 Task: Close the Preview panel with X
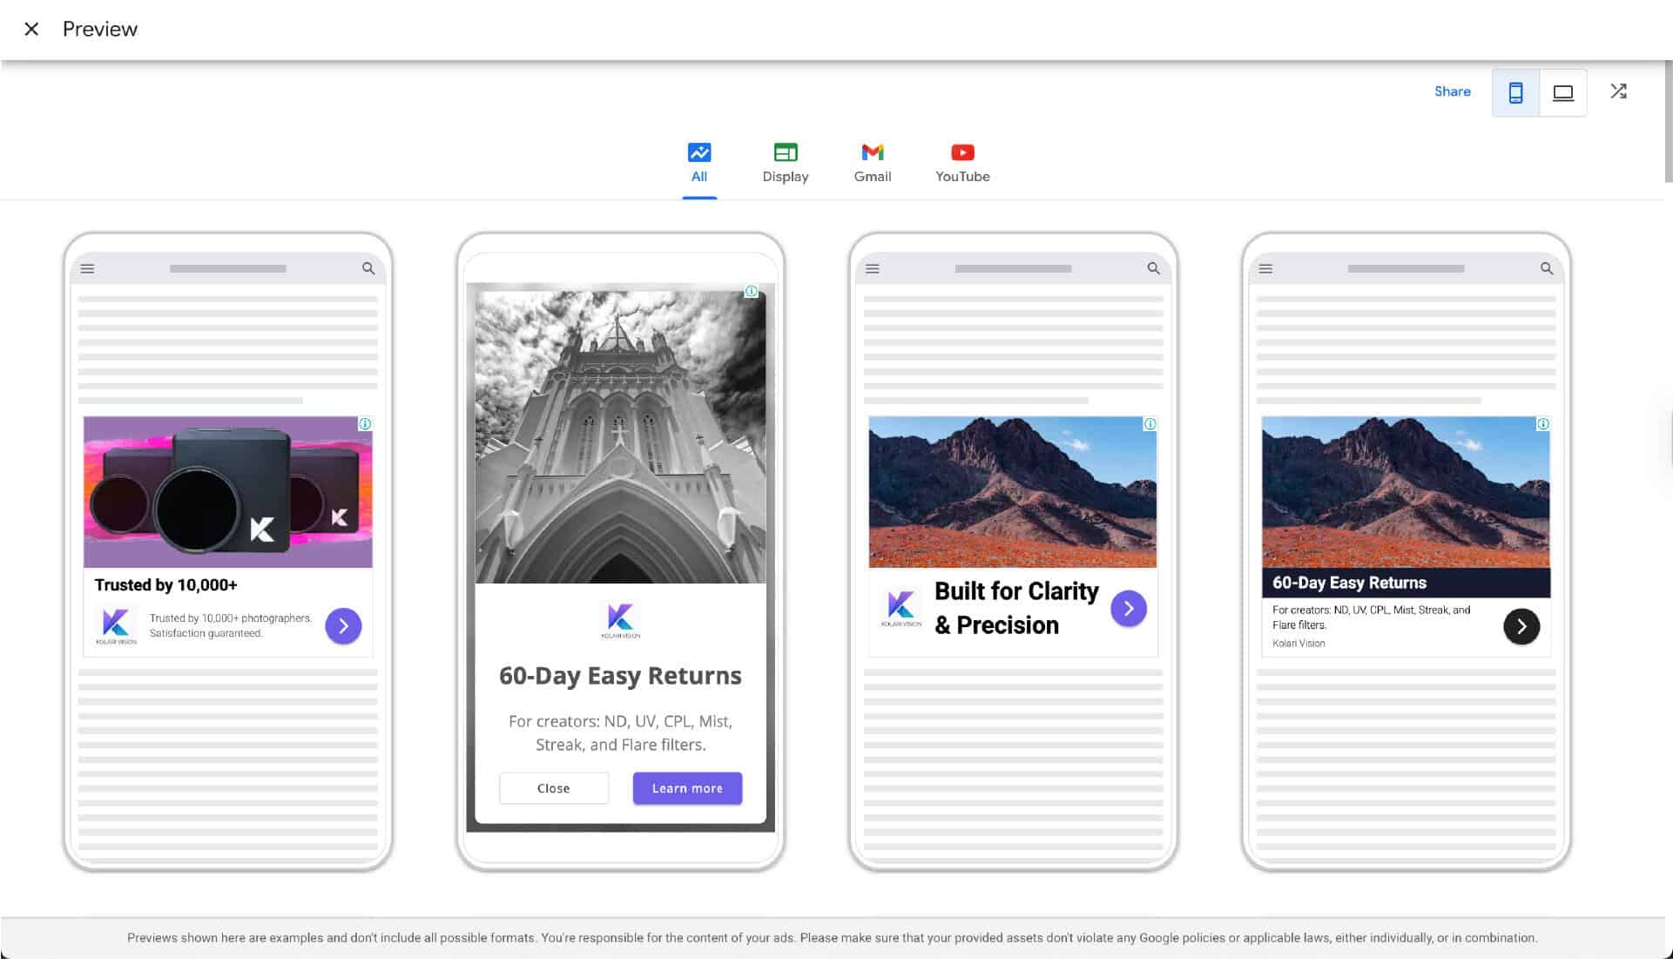pos(31,29)
